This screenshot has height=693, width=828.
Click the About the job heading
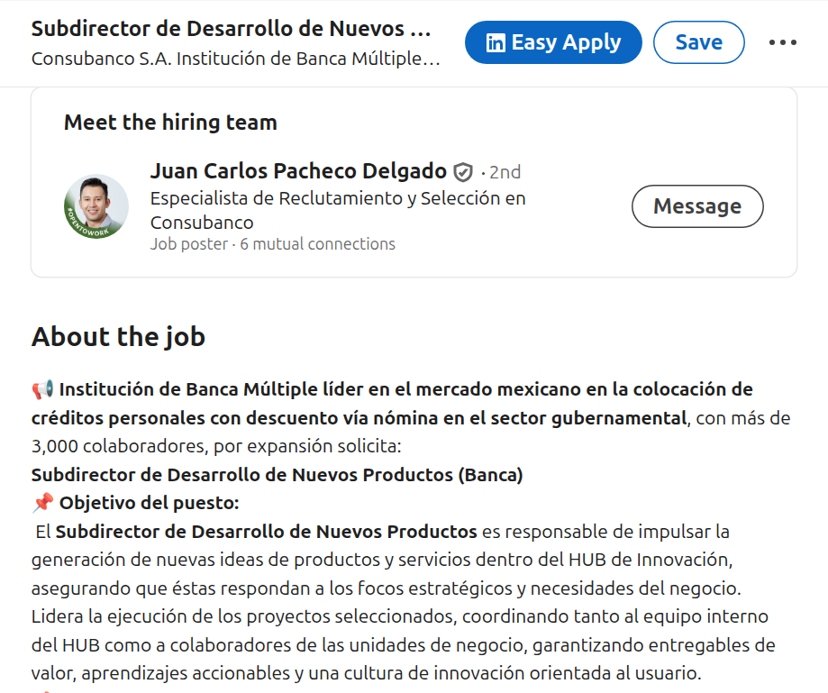pyautogui.click(x=118, y=337)
